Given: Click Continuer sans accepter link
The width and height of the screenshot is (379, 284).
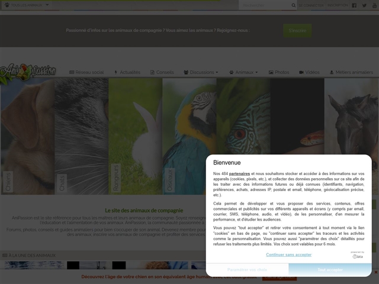Looking at the screenshot, I should pos(288,254).
